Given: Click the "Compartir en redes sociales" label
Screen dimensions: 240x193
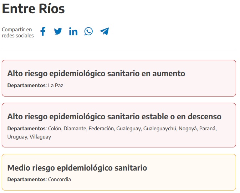Looking at the screenshot, I should coord(17,32).
